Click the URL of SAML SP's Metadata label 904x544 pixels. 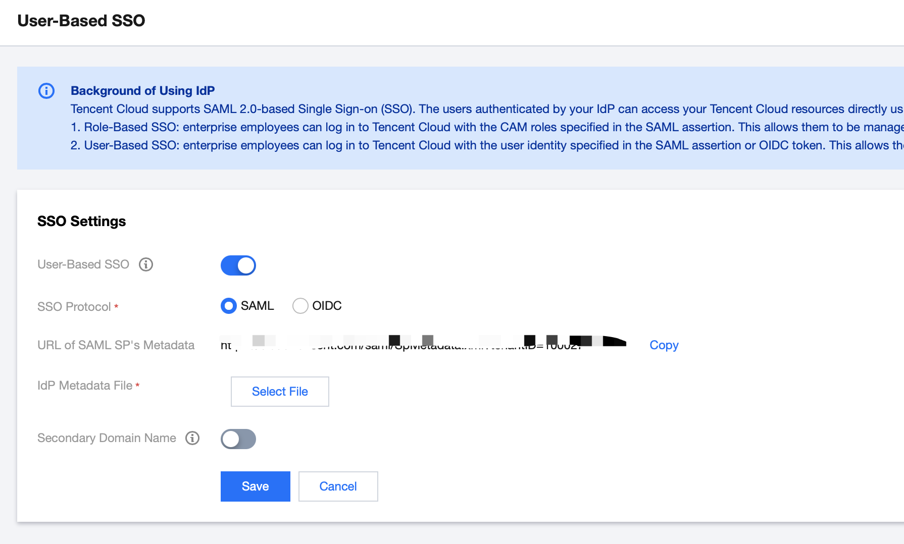pos(116,345)
